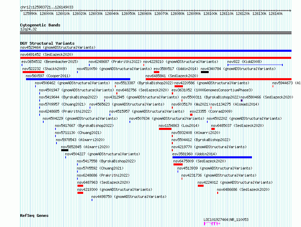Screen dimensions: 301x227
Task: Open the nsv4515957 variant label
Action: point(147,111)
